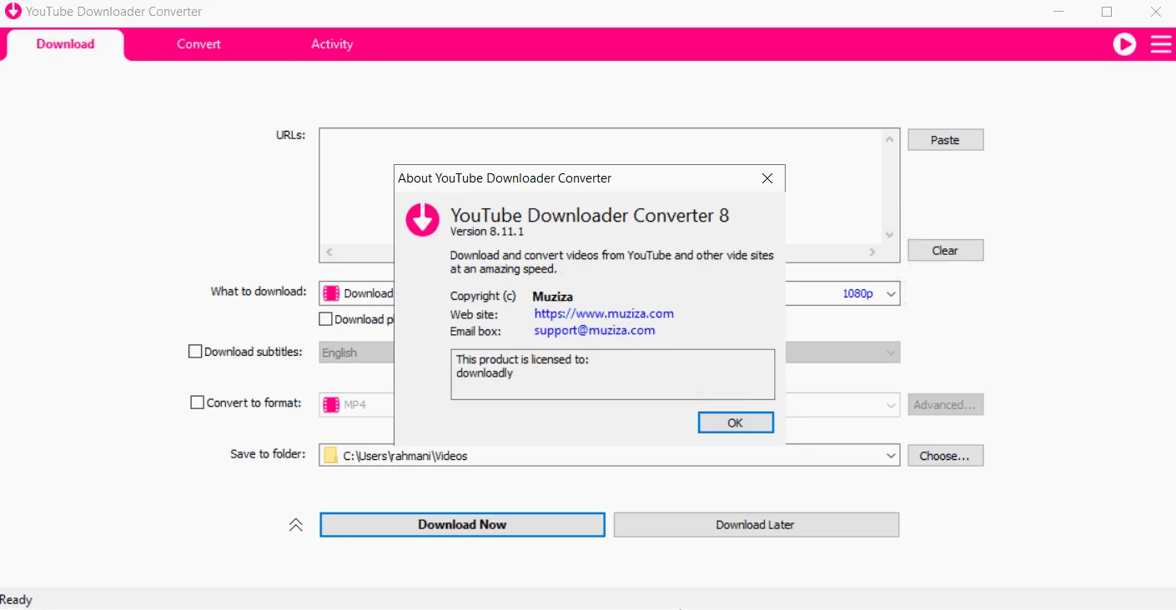
Task: Enable the Convert to format checkbox
Action: point(198,402)
